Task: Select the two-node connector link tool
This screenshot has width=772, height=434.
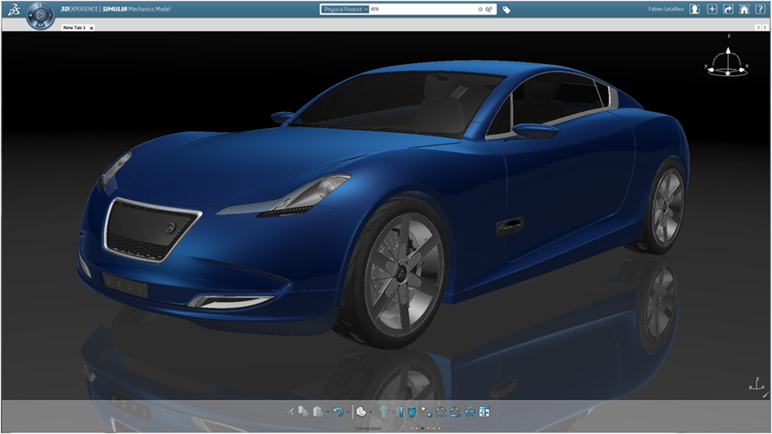Action: coord(426,411)
